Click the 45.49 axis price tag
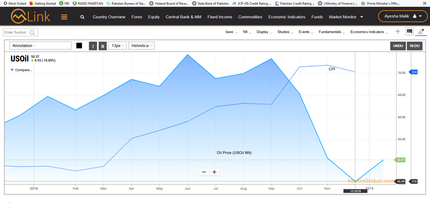430x203 pixels. [401, 181]
